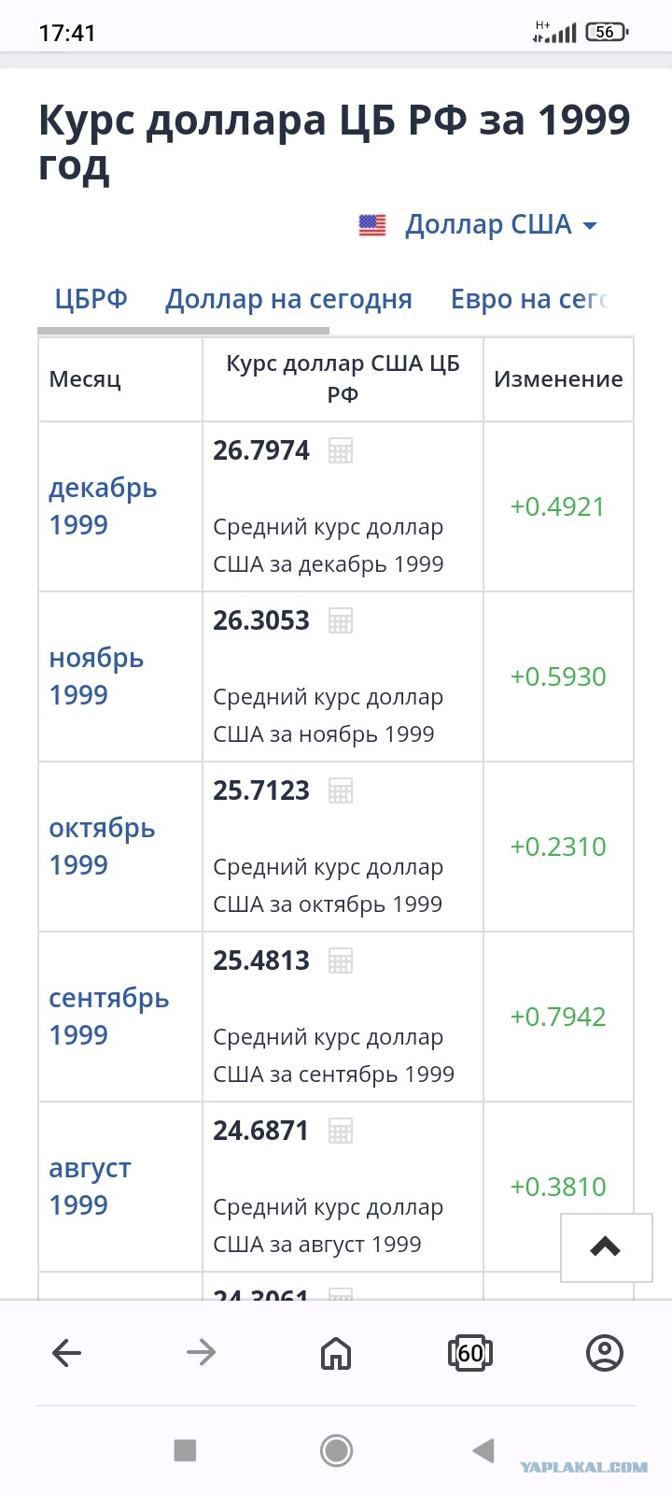
Task: Tap the scroll-to-top chevron button
Action: pos(606,1247)
